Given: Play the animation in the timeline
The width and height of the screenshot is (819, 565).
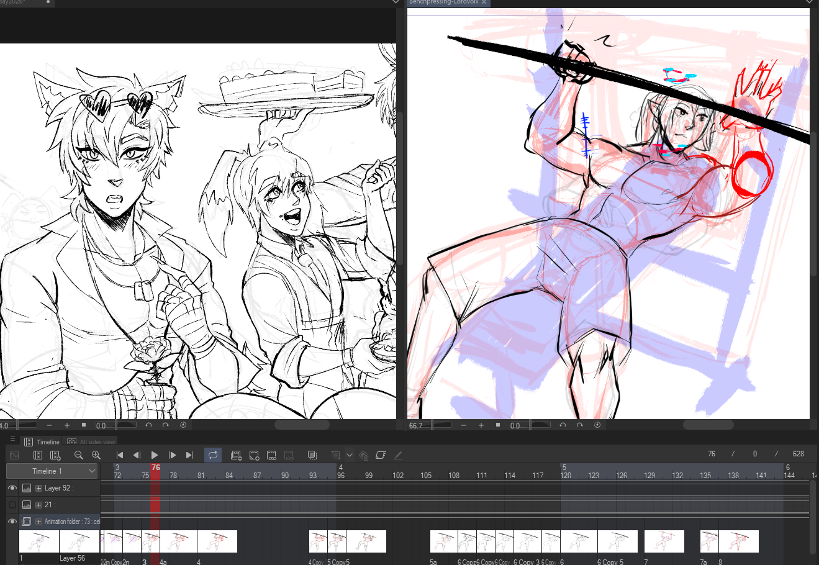Looking at the screenshot, I should [155, 455].
